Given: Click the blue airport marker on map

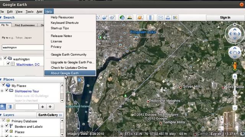Looking at the screenshot, I should tap(79, 80).
